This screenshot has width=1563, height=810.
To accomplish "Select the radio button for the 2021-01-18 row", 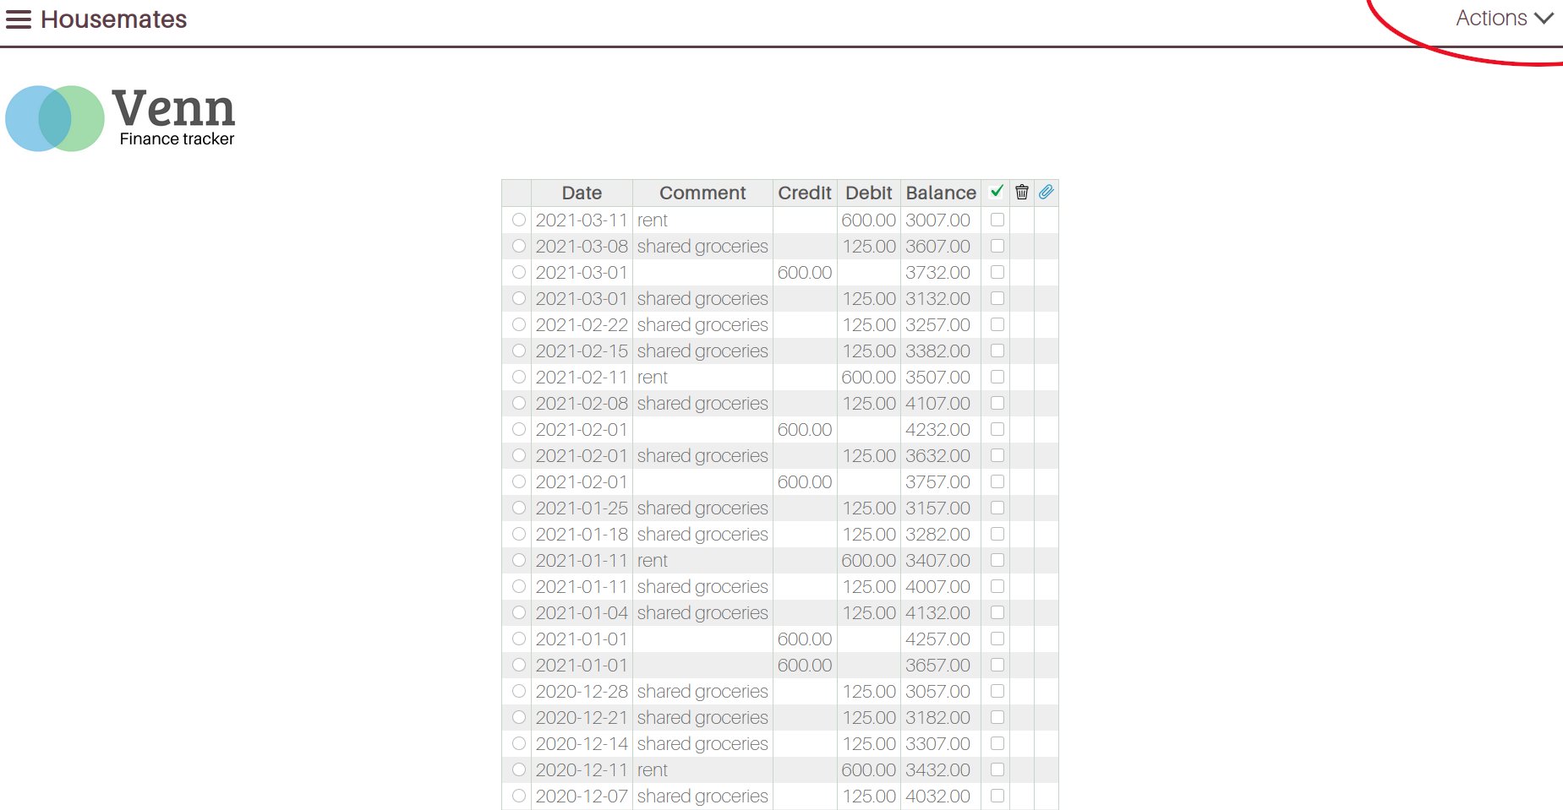I will (x=519, y=534).
